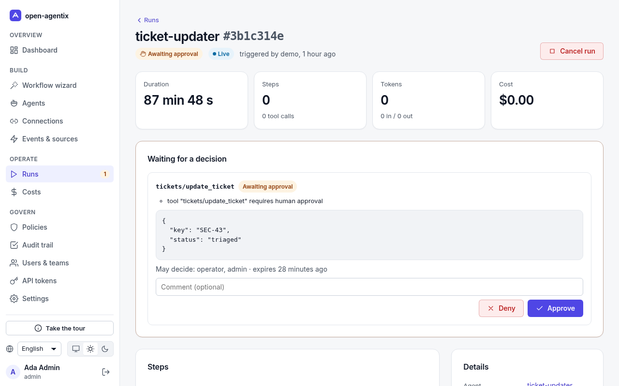Go to the Agents section
The height and width of the screenshot is (386, 619).
[x=59, y=103]
